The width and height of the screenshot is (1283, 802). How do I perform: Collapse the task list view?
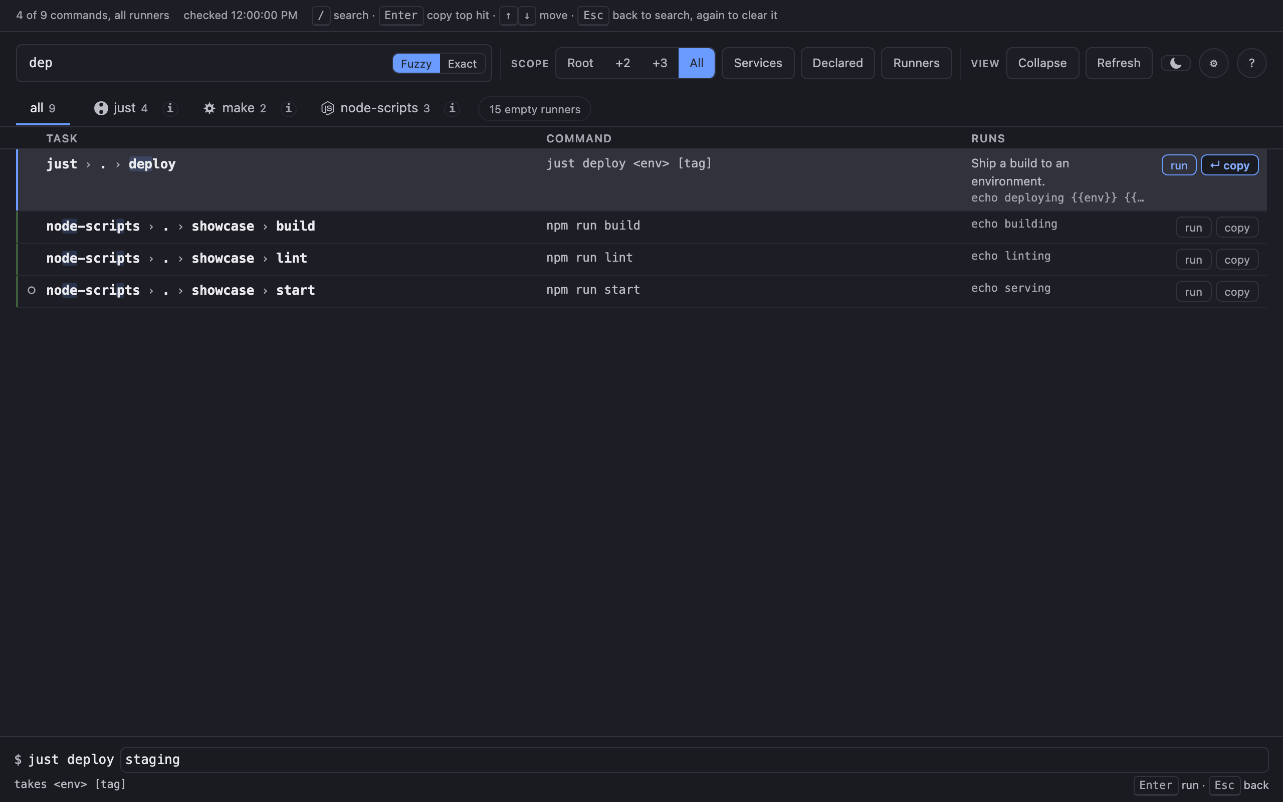point(1042,63)
